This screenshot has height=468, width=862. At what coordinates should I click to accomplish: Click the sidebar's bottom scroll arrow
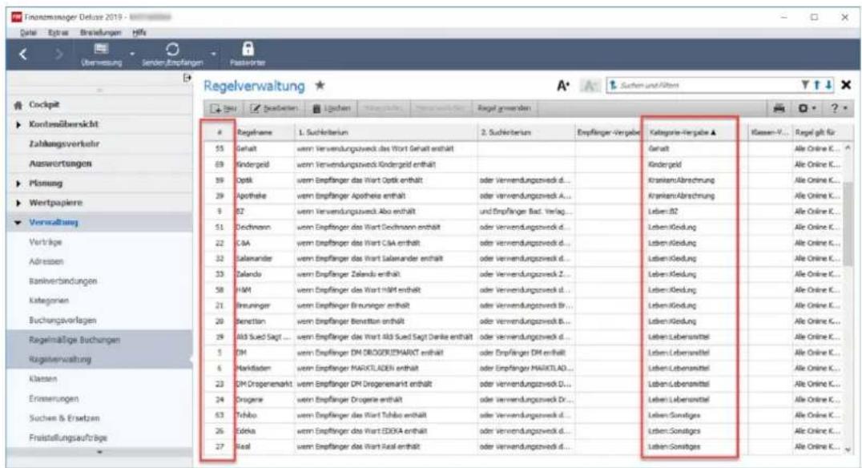point(99,453)
